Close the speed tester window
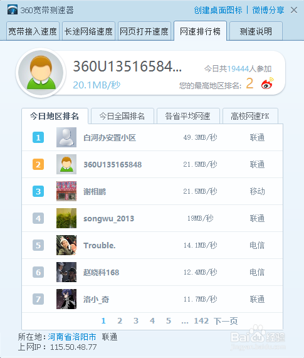 coord(294,10)
